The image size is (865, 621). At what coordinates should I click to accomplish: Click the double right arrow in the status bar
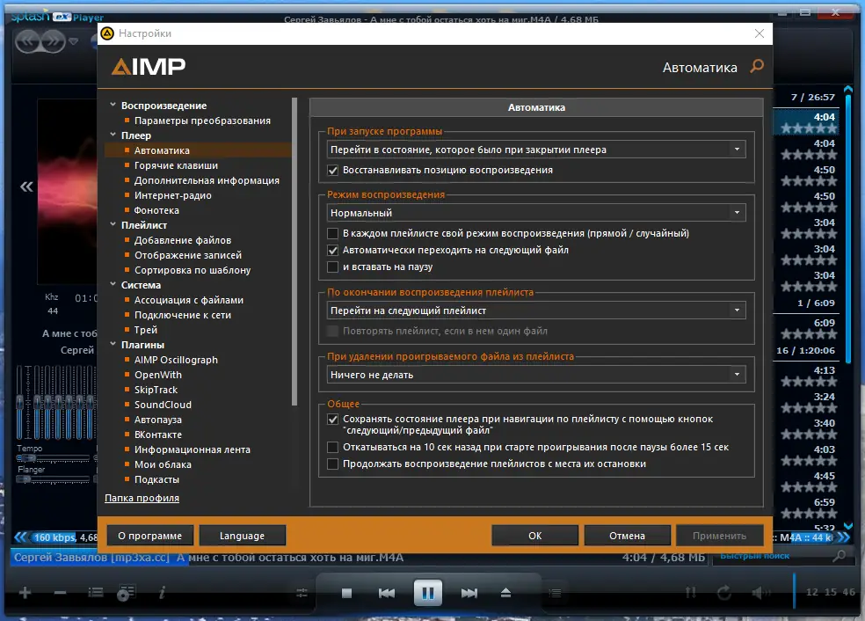point(844,537)
